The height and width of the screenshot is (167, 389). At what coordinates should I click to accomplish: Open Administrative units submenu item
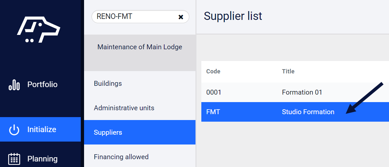[140, 108]
